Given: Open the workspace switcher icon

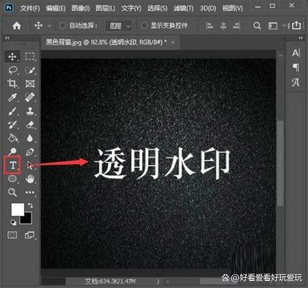Looking at the screenshot, I should click(273, 25).
